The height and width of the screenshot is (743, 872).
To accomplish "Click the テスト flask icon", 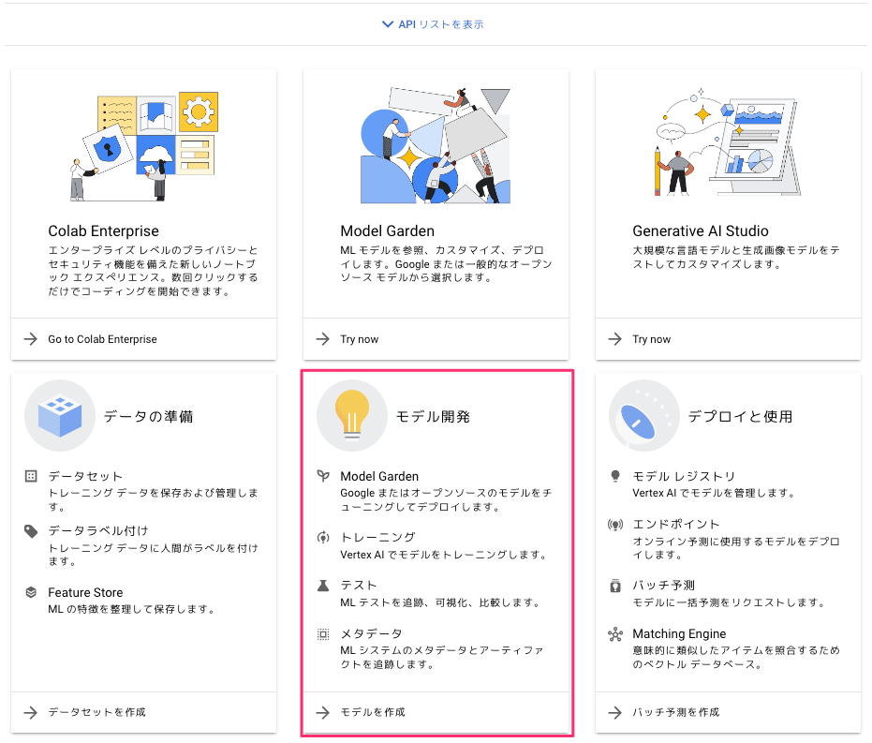I will [323, 585].
